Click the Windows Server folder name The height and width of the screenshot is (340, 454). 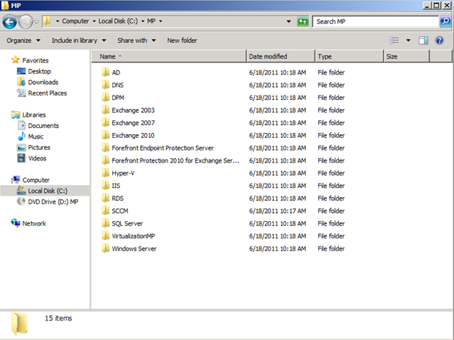(134, 249)
